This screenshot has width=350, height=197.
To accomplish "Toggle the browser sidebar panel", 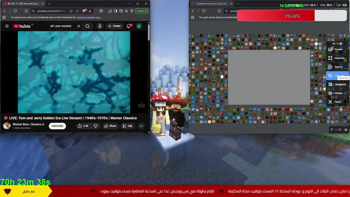I will (x=115, y=11).
